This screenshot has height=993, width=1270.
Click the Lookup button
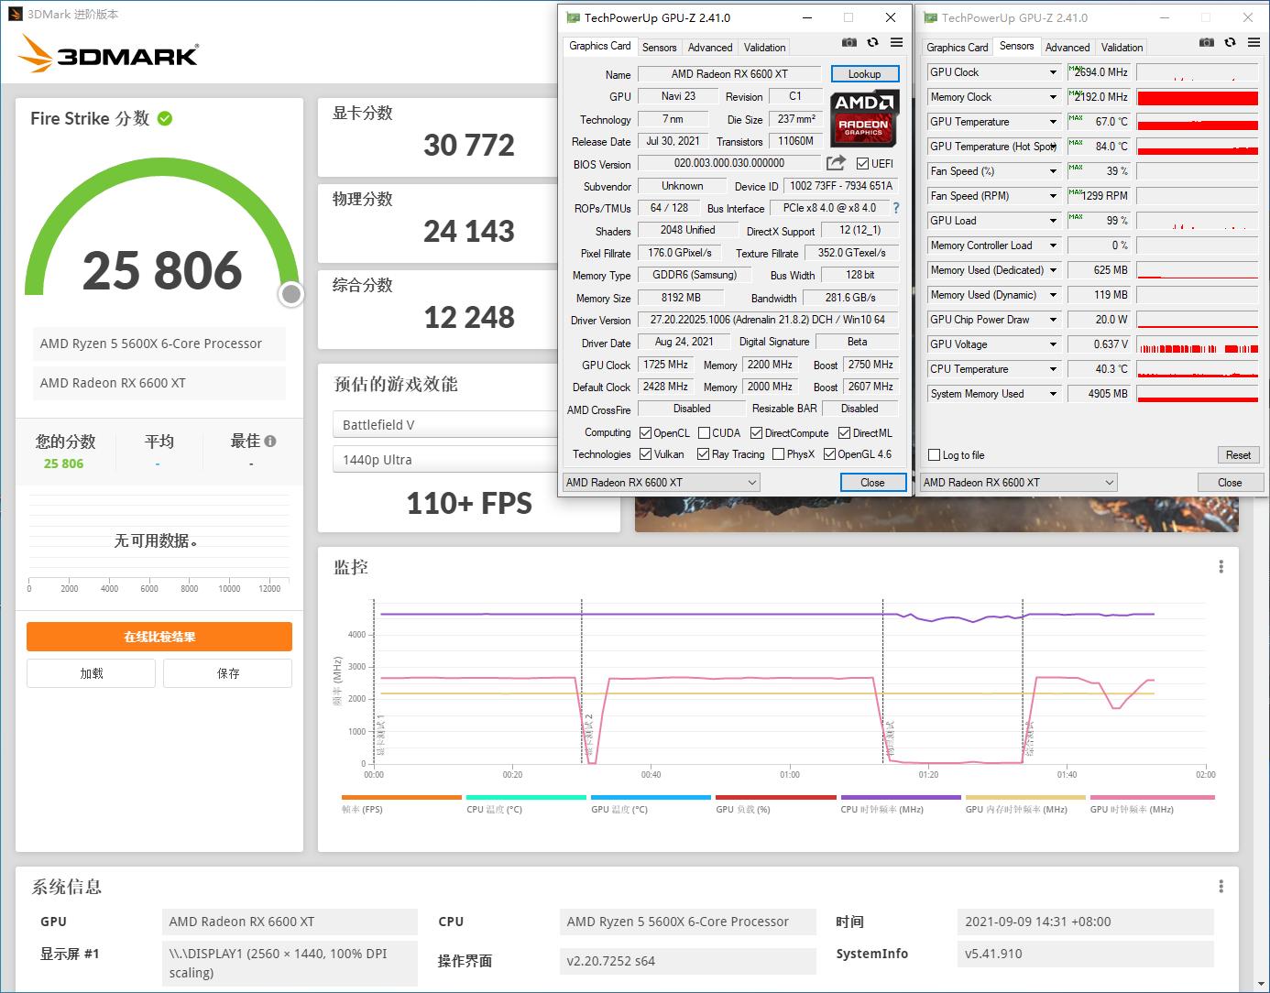coord(865,74)
